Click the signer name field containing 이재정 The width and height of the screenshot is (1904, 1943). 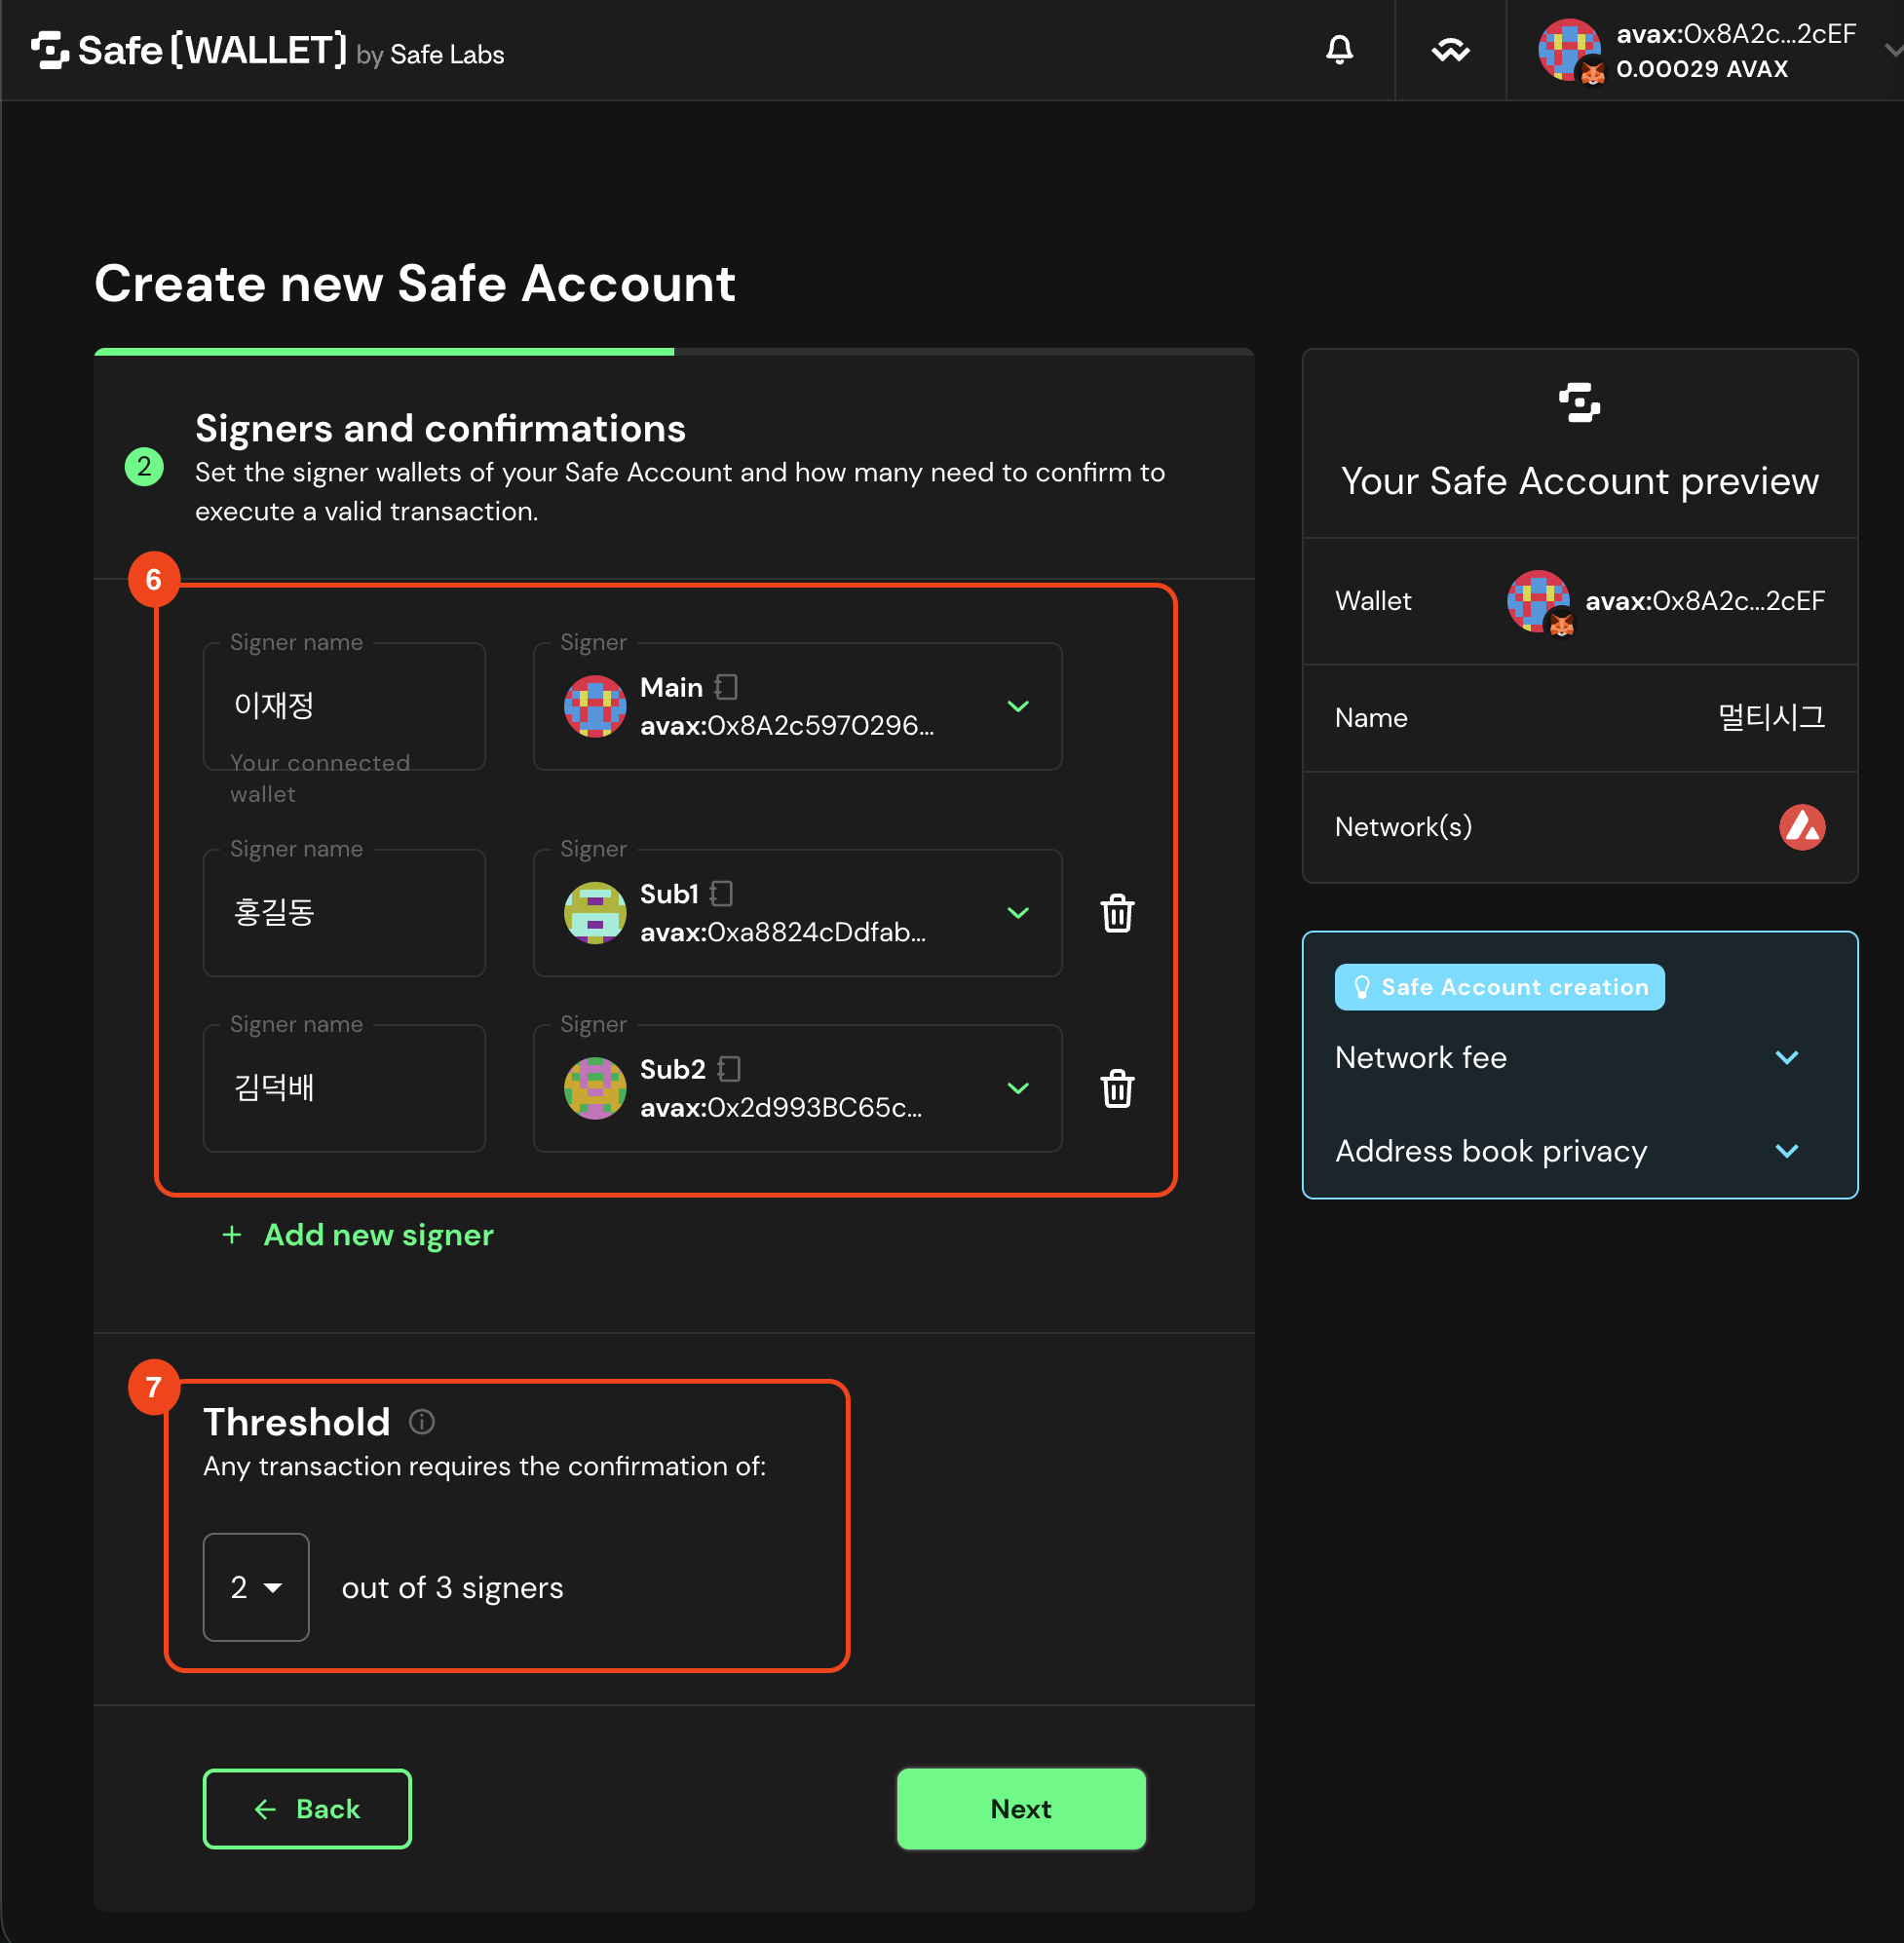click(x=344, y=706)
